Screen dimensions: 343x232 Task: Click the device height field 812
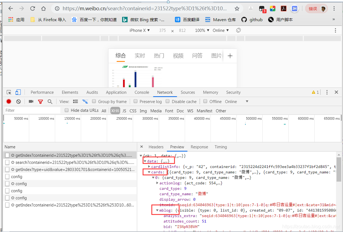coord(182,30)
